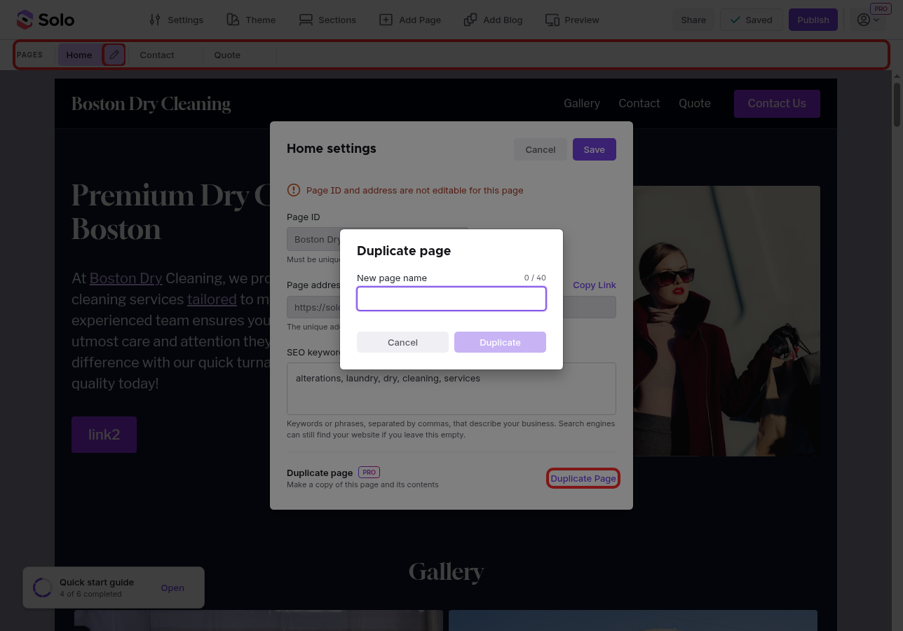The image size is (903, 631).
Task: Publish the website
Action: click(x=813, y=20)
